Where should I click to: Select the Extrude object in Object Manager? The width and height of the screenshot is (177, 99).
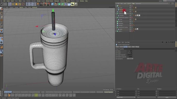(120, 22)
